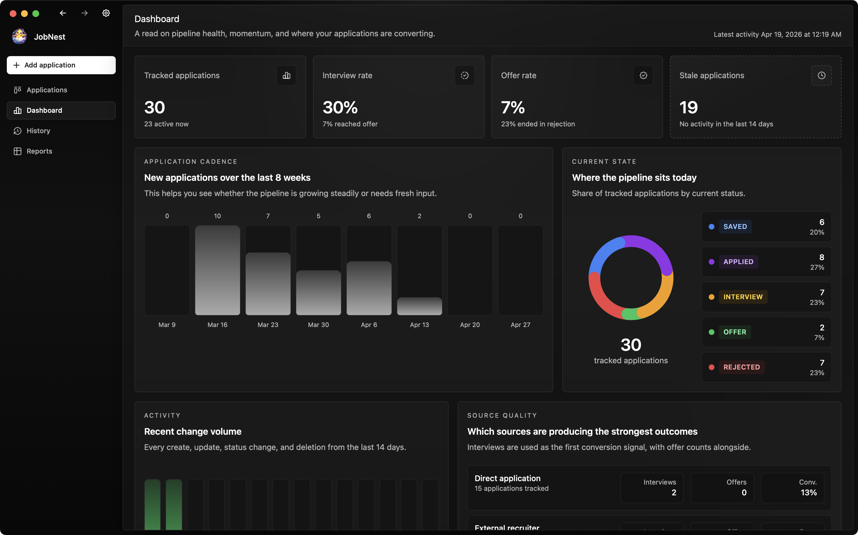Click the History clock icon in sidebar
Viewport: 858px width, 535px height.
click(x=17, y=131)
